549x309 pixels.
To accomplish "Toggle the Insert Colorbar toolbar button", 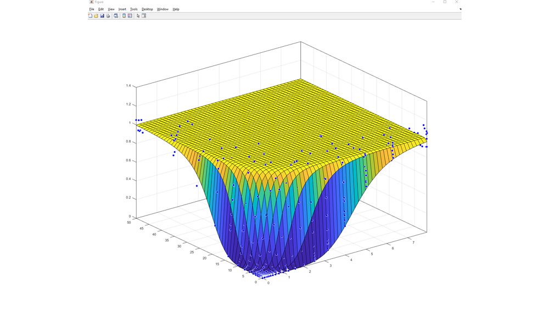I will pyautogui.click(x=124, y=16).
